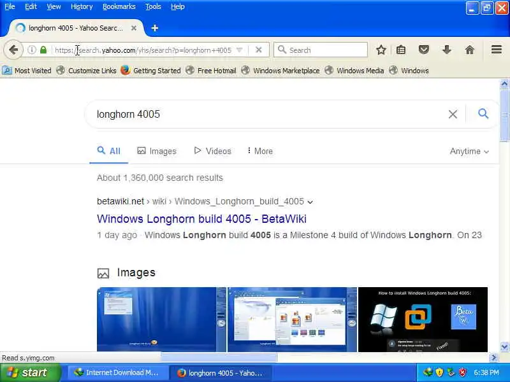Viewport: 510px width, 382px height.
Task: Open second Longhorn explorer windows thumbnail
Action: (x=292, y=320)
